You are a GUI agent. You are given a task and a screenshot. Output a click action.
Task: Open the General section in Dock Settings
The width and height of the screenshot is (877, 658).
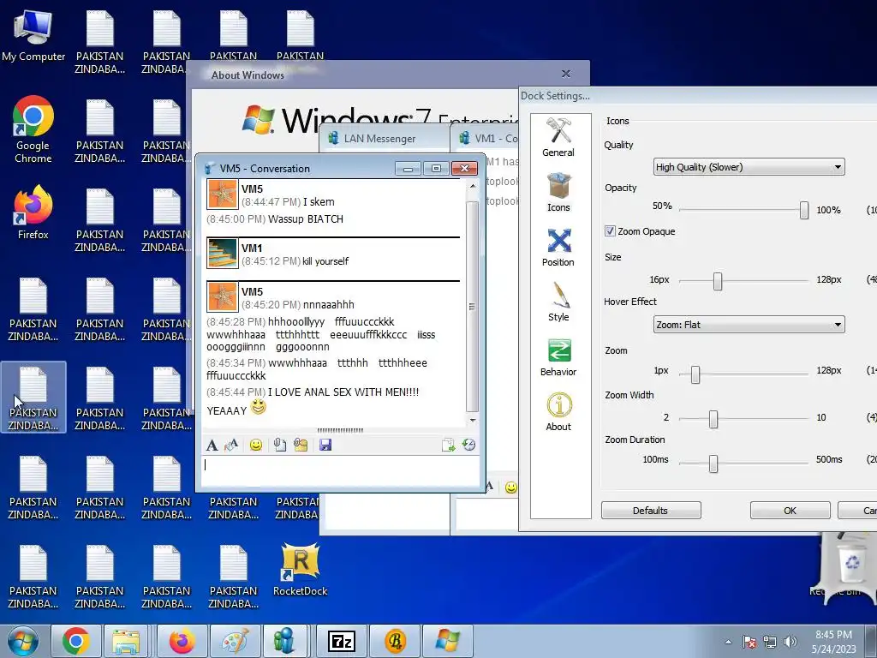tap(558, 137)
